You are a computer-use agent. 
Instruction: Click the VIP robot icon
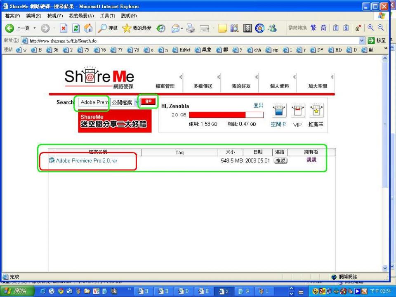[x=298, y=110]
